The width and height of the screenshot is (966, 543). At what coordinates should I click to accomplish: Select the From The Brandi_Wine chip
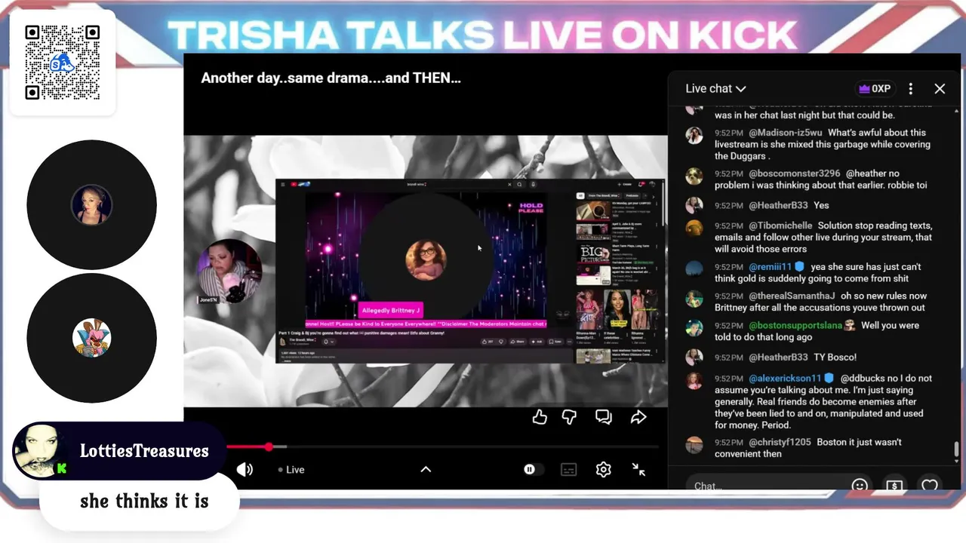(x=603, y=195)
